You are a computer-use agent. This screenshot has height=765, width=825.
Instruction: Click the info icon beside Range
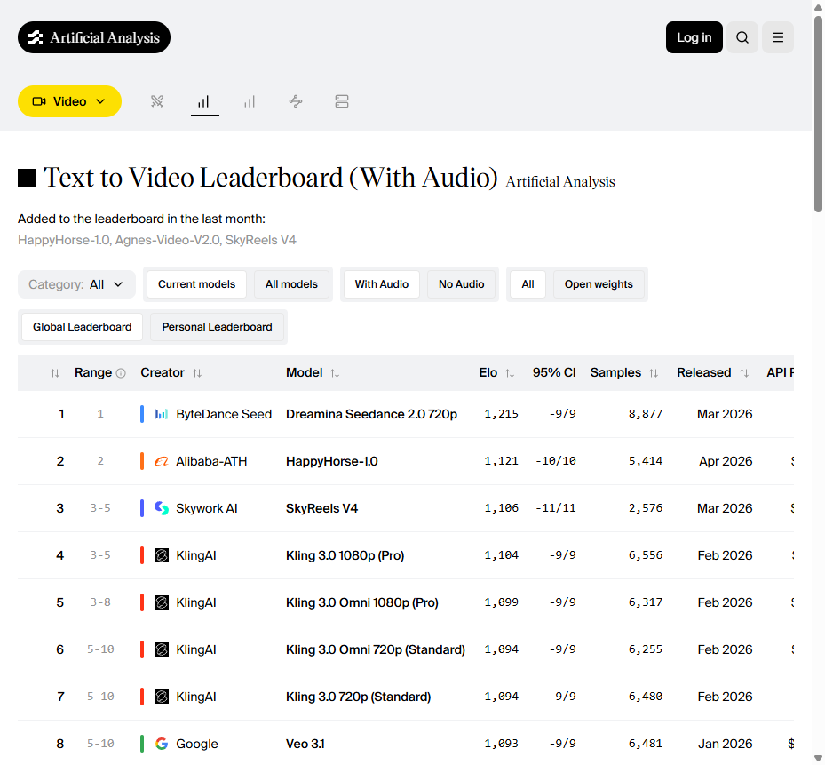[x=121, y=373]
